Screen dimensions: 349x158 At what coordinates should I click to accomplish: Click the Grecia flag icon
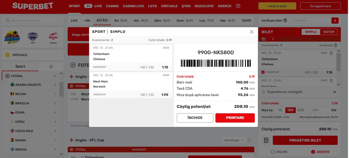[12, 150]
